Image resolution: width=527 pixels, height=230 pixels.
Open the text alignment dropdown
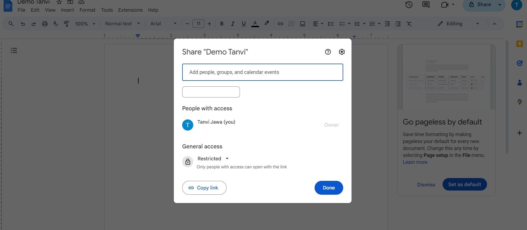click(318, 24)
